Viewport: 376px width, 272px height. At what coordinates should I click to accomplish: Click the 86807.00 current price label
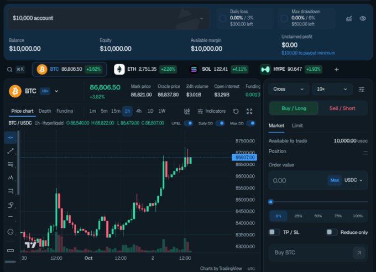244,158
